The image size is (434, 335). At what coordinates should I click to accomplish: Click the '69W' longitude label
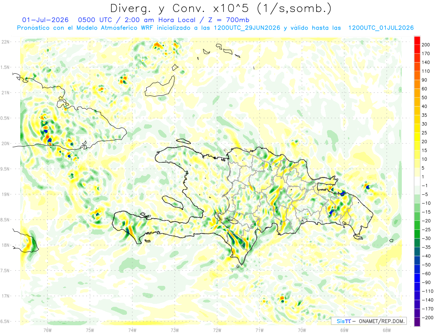tap(344, 330)
